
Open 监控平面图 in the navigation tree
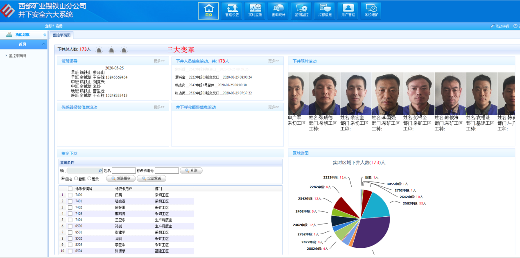pyautogui.click(x=18, y=56)
